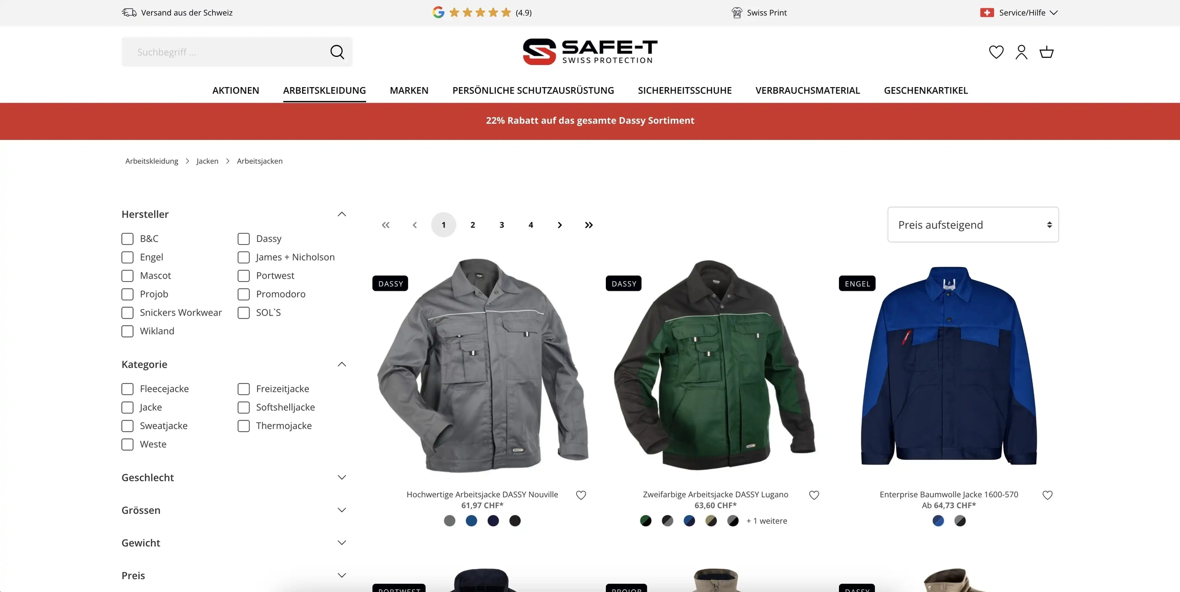Screen dimensions: 1180x592
Task: Open the Sicherheitsschuhe menu item
Action: tap(684, 90)
